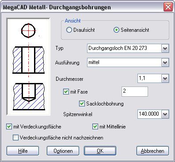Expand the Ausführung dropdown list
The height and width of the screenshot is (162, 175).
pyautogui.click(x=165, y=63)
